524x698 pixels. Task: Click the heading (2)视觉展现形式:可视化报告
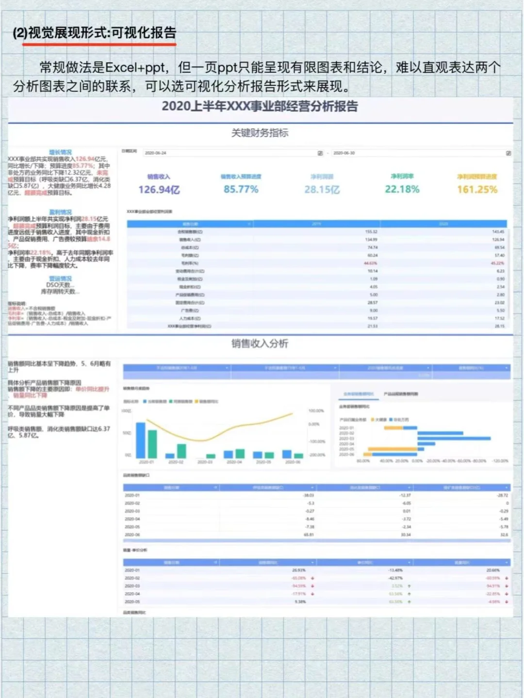tap(95, 33)
